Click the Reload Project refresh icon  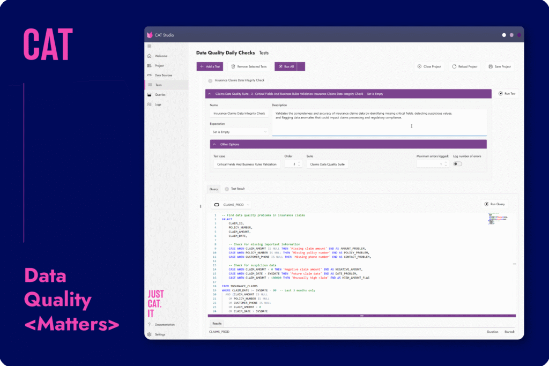point(454,66)
